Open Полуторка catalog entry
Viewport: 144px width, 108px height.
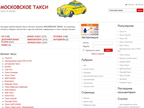tap(9, 81)
